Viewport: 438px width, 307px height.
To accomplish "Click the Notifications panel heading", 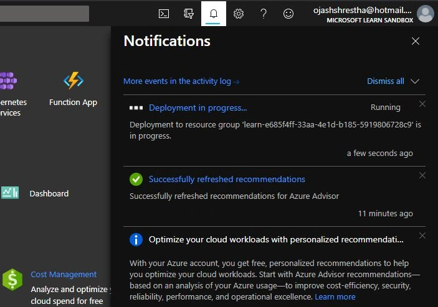I will click(x=167, y=41).
